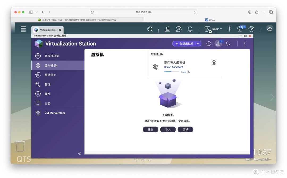Open 属性 properties in sidebar

point(58,94)
